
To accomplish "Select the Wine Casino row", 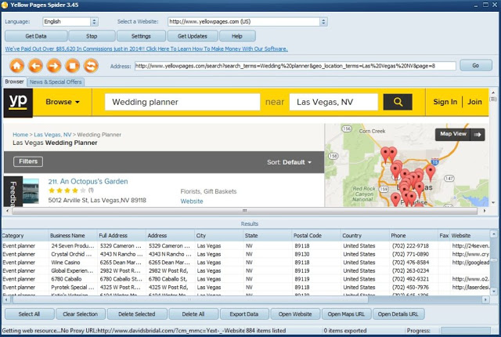I will click(245, 263).
